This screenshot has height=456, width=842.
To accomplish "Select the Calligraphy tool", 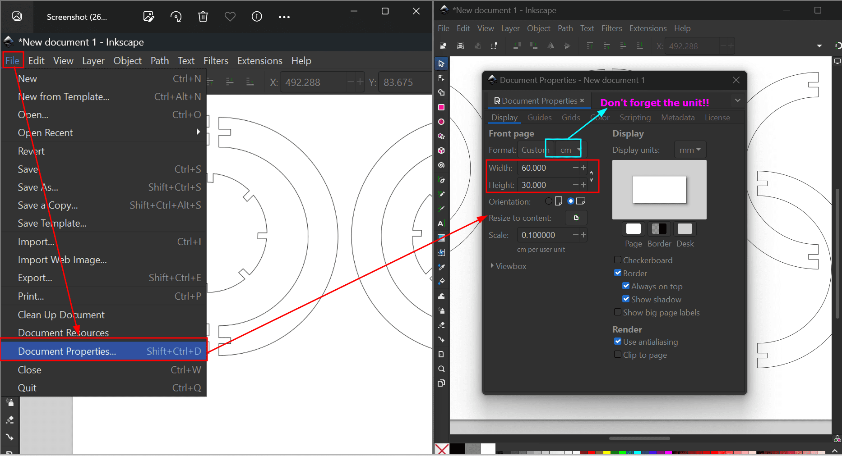I will pos(441,209).
